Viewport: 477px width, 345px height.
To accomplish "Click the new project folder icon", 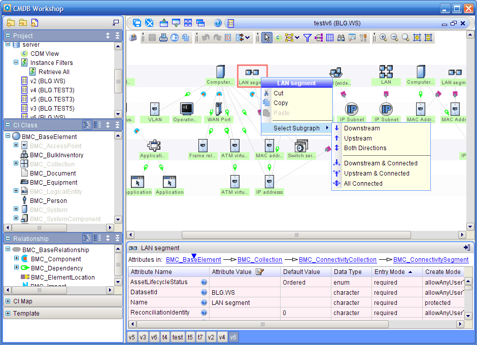I will pos(11,23).
